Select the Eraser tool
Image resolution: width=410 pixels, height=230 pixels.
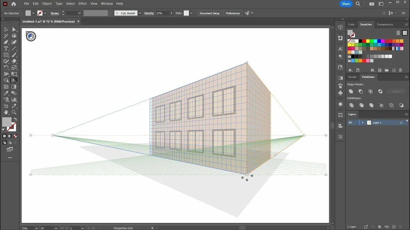pos(14,61)
